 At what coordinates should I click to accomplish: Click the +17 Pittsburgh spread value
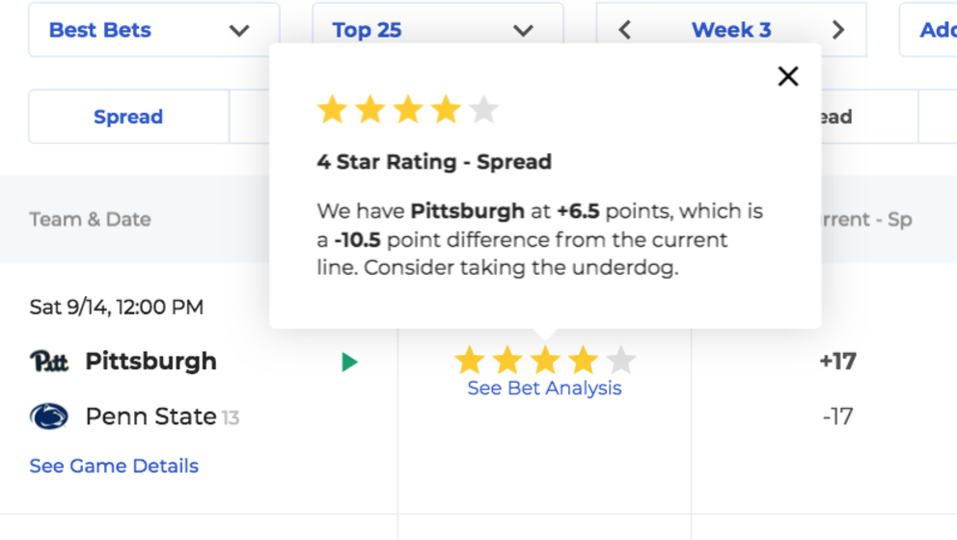[x=838, y=362]
